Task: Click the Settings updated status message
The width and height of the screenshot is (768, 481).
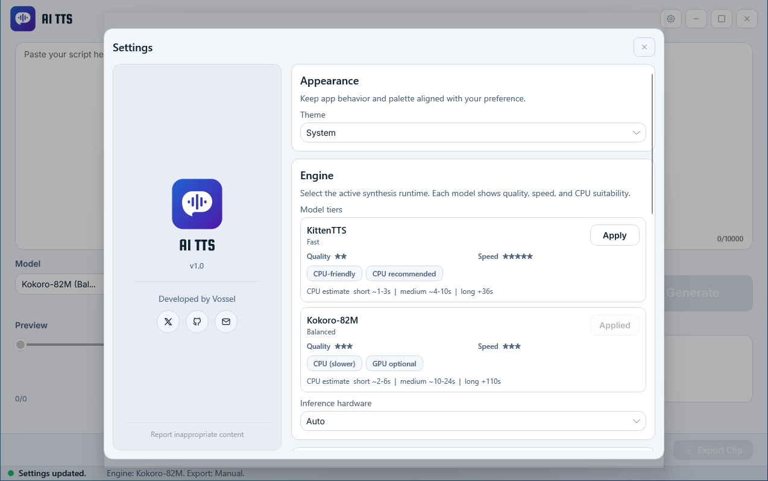Action: pyautogui.click(x=52, y=473)
